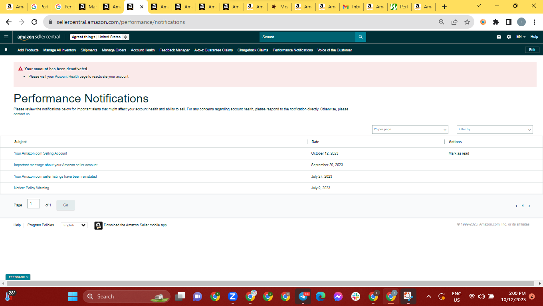This screenshot has width=543, height=306.
Task: Open the zoom magnifier icon in the address bar
Action: click(x=442, y=22)
